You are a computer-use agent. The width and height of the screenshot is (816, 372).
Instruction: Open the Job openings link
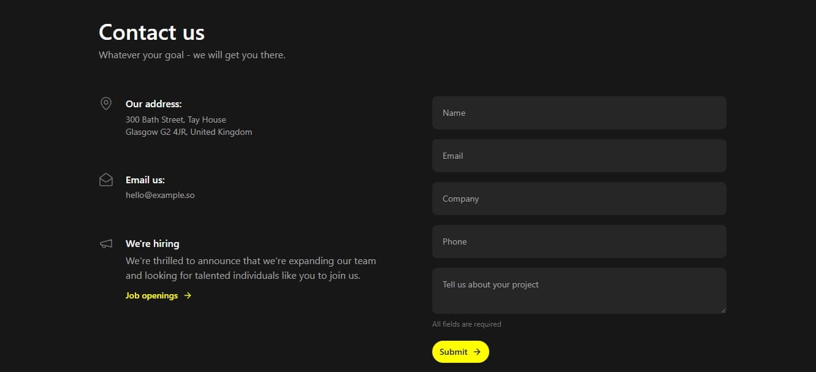pos(152,295)
